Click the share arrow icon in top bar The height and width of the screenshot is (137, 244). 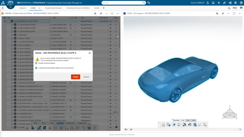tap(224, 3)
